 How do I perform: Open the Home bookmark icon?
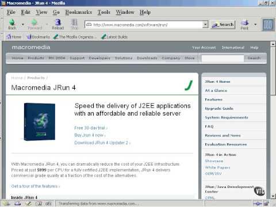pos(9,37)
